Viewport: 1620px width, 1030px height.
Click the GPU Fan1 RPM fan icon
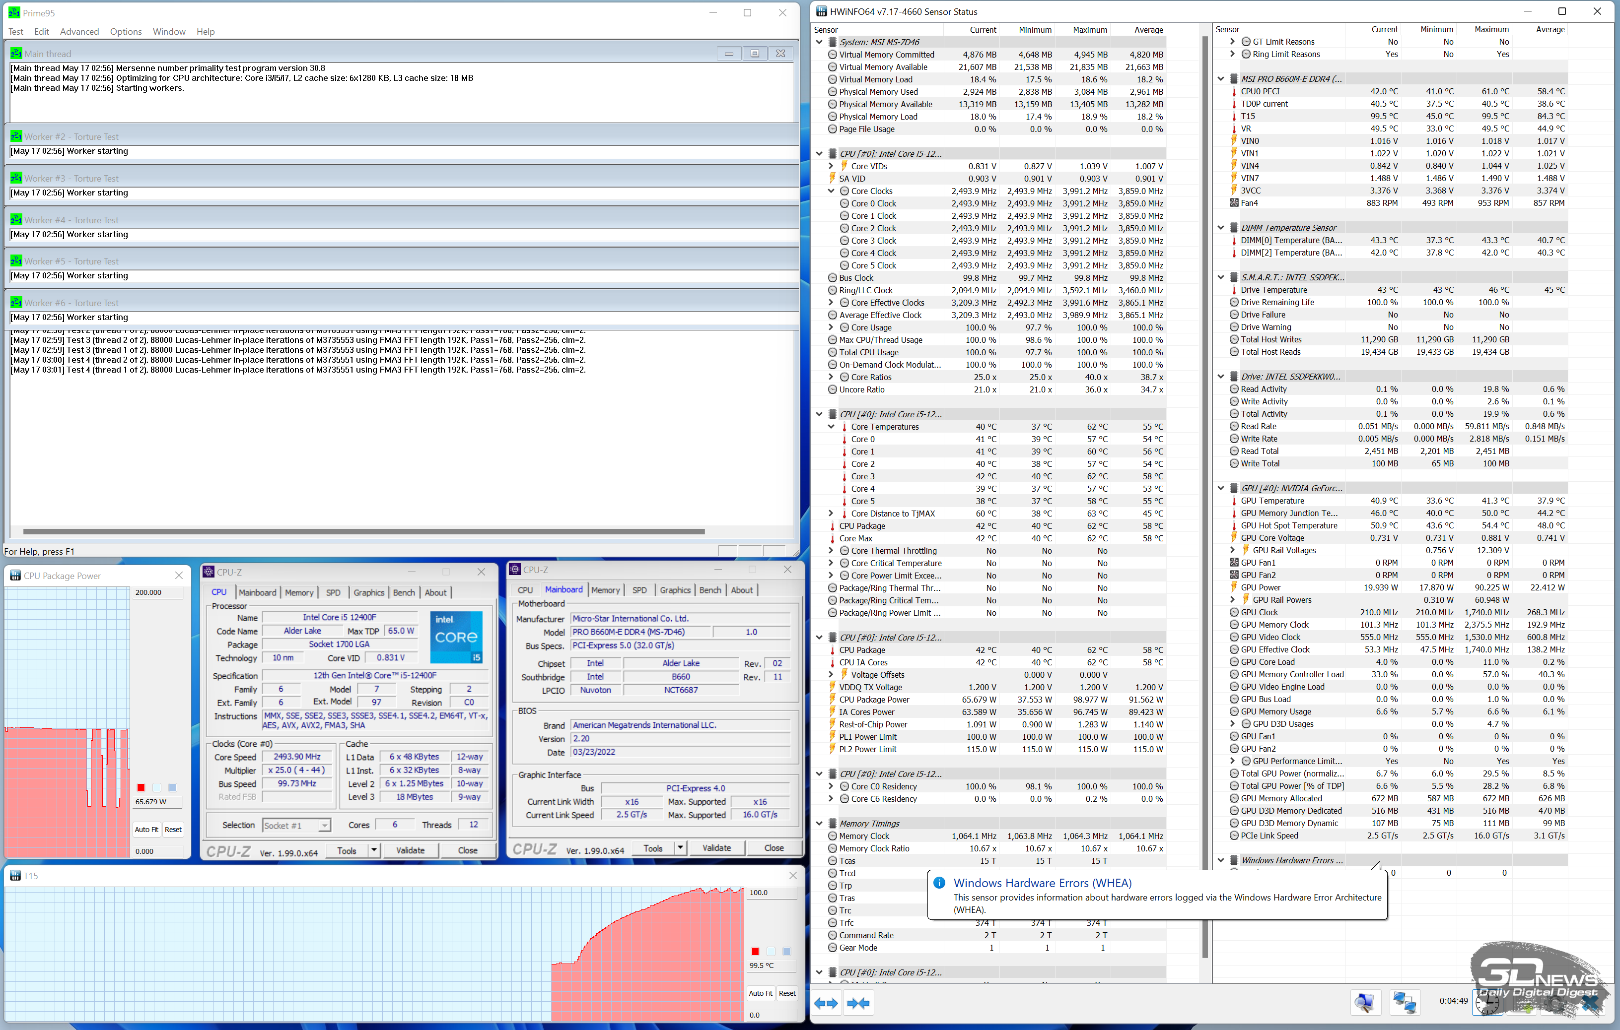(x=1234, y=562)
